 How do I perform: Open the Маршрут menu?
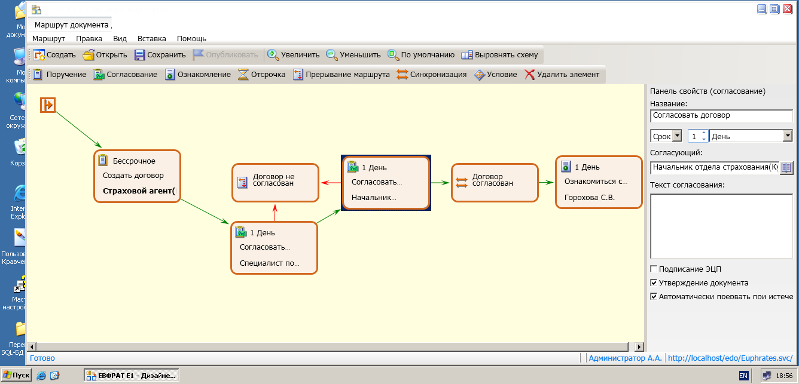(x=49, y=38)
